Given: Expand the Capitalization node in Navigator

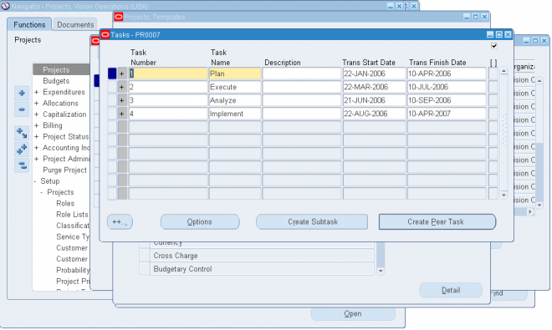Looking at the screenshot, I should pyautogui.click(x=36, y=114).
